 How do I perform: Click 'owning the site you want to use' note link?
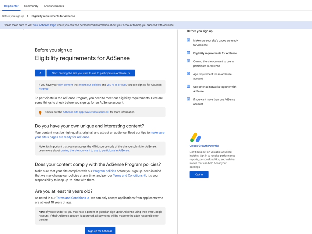pyautogui.click(x=95, y=151)
